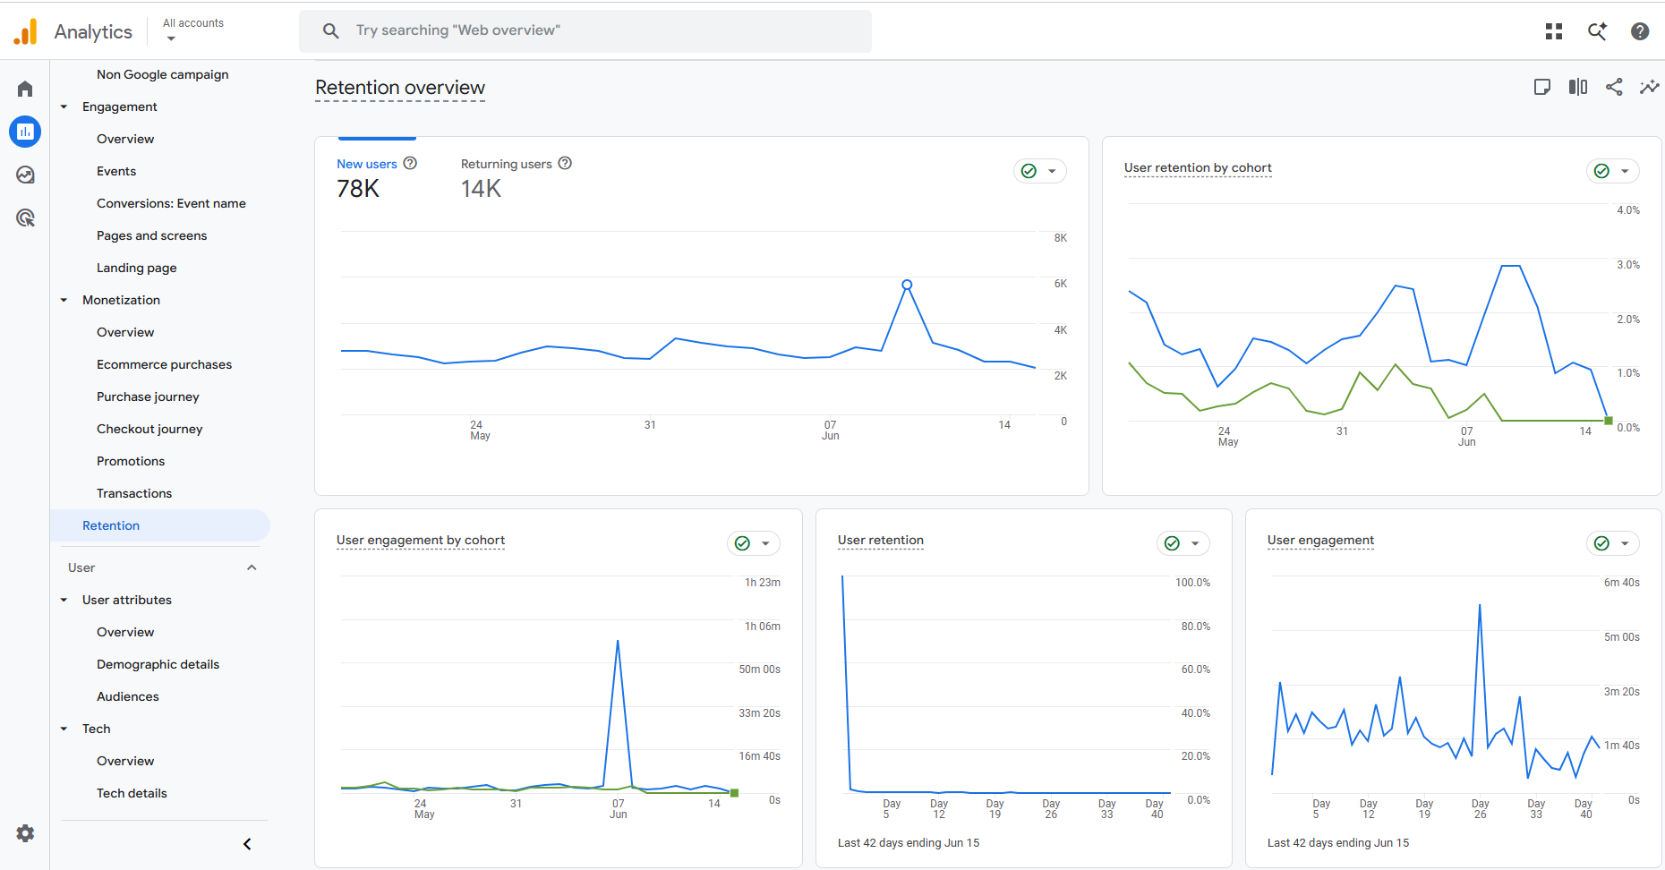Open the Home icon in left rail
The width and height of the screenshot is (1665, 870).
coord(25,89)
